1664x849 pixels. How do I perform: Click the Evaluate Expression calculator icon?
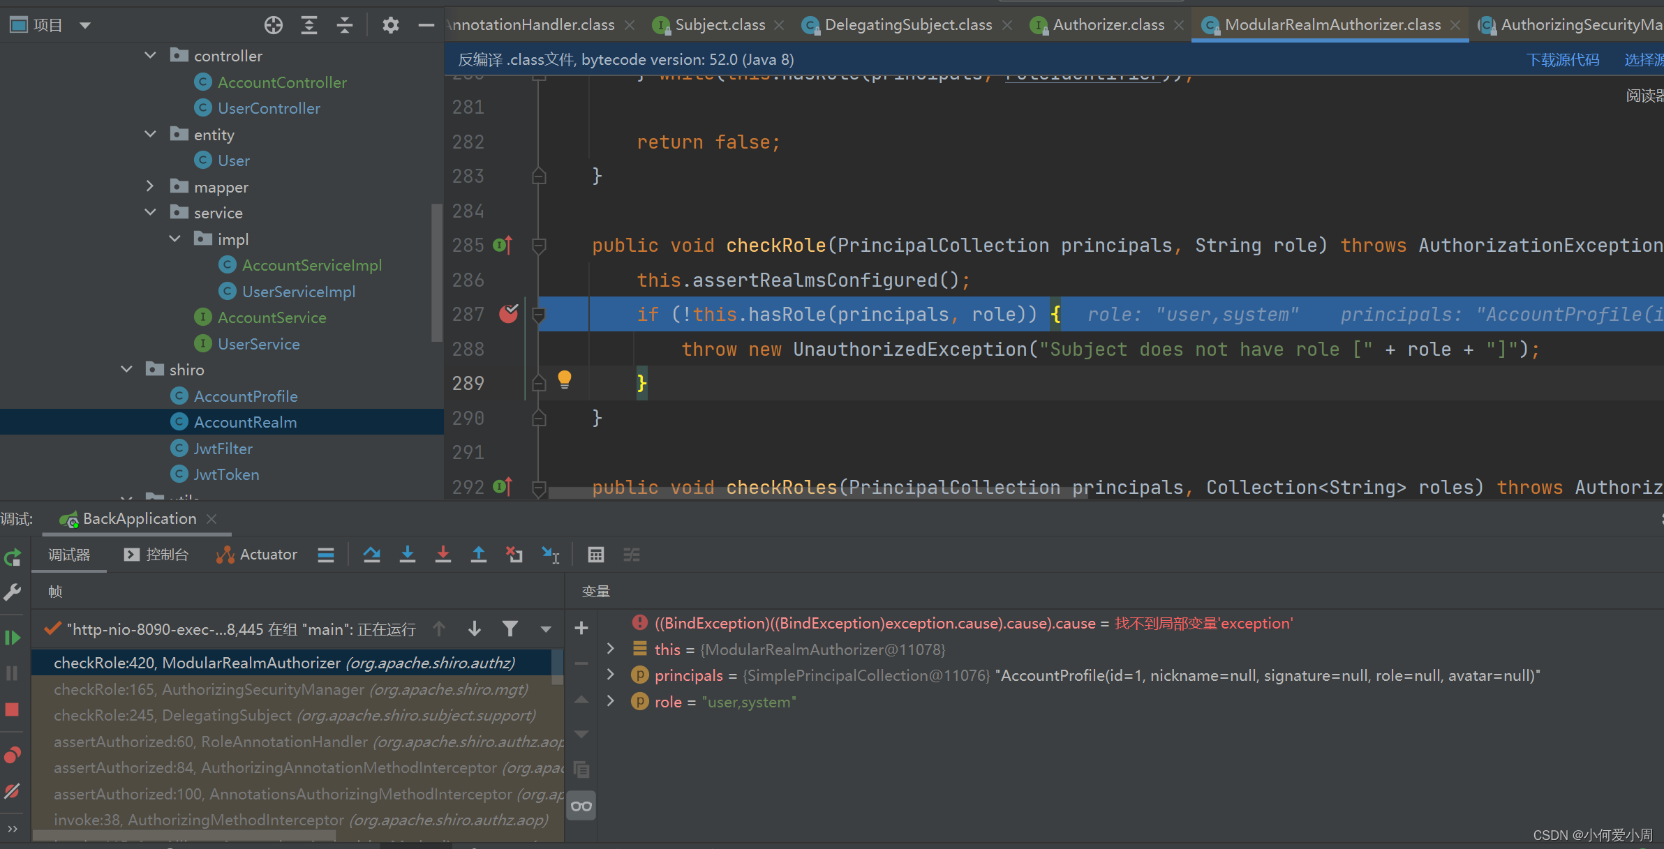[x=595, y=555]
